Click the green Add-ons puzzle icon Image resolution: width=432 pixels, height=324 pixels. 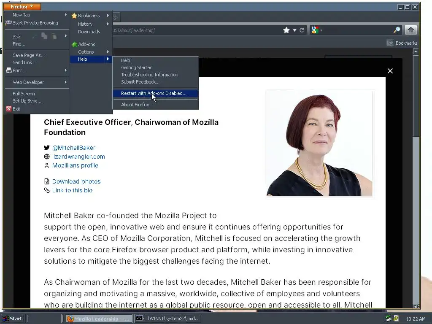(74, 44)
